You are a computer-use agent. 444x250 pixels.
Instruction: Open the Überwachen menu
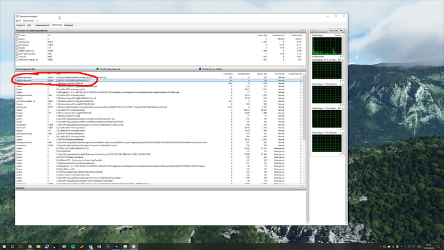(x=28, y=21)
